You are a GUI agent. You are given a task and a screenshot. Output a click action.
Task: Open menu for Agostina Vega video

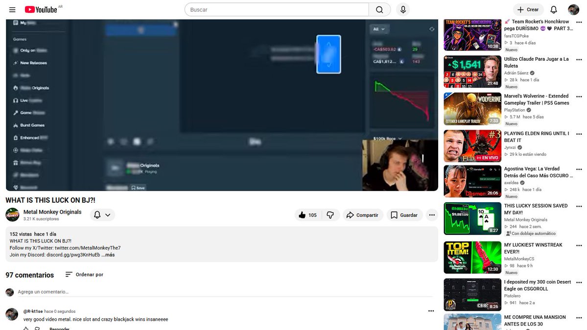tap(579, 169)
